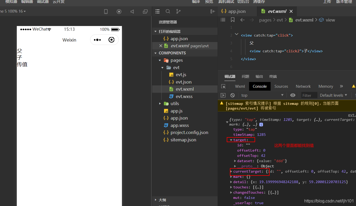Image resolution: width=356 pixels, height=206 pixels.
Task: Click the 'view' breadcrumb item
Action: (x=330, y=20)
